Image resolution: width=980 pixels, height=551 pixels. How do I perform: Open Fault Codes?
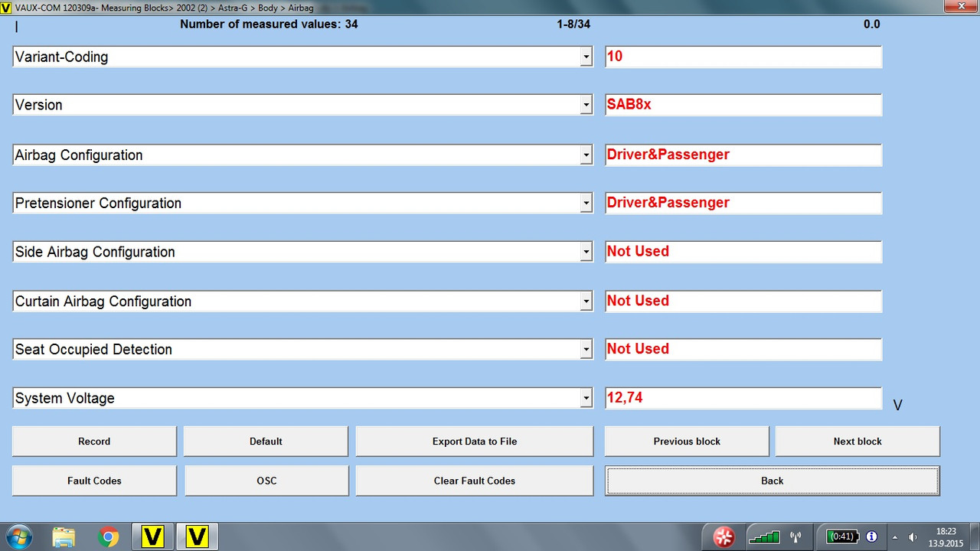(x=94, y=481)
